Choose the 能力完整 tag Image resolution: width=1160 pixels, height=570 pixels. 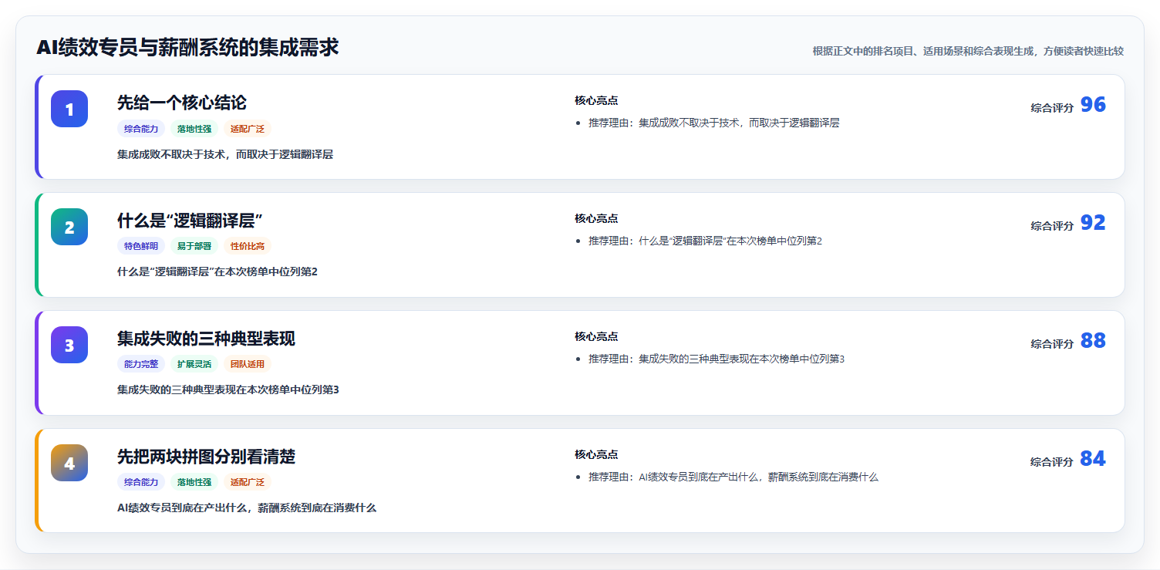[x=141, y=365]
